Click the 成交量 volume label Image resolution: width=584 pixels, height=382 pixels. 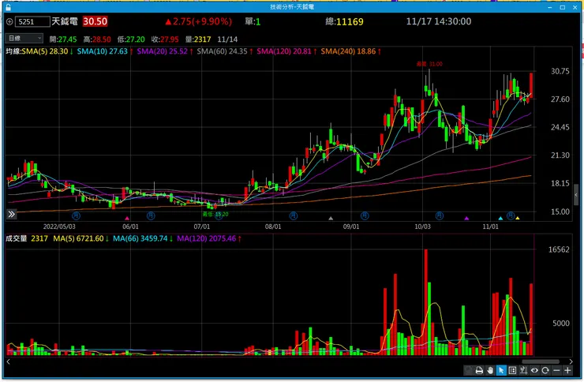(x=17, y=238)
